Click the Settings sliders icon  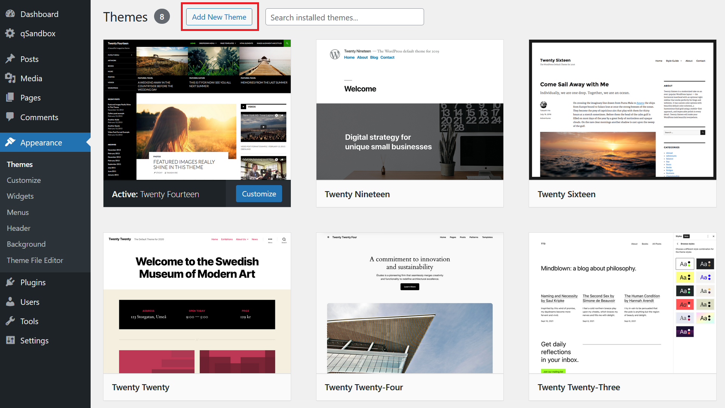(x=10, y=340)
